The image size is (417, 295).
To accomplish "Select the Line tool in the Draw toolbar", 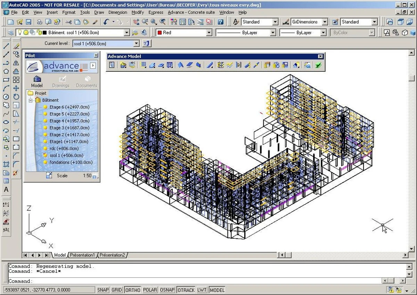I will pos(6,46).
